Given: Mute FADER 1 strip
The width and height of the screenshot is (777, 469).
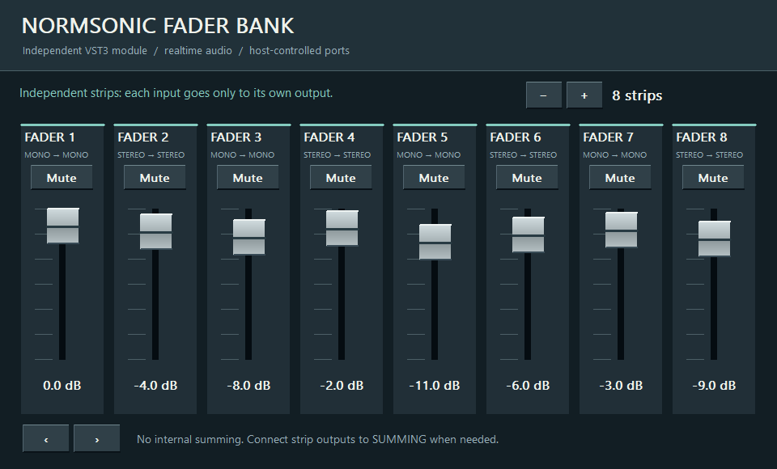Looking at the screenshot, I should (62, 177).
